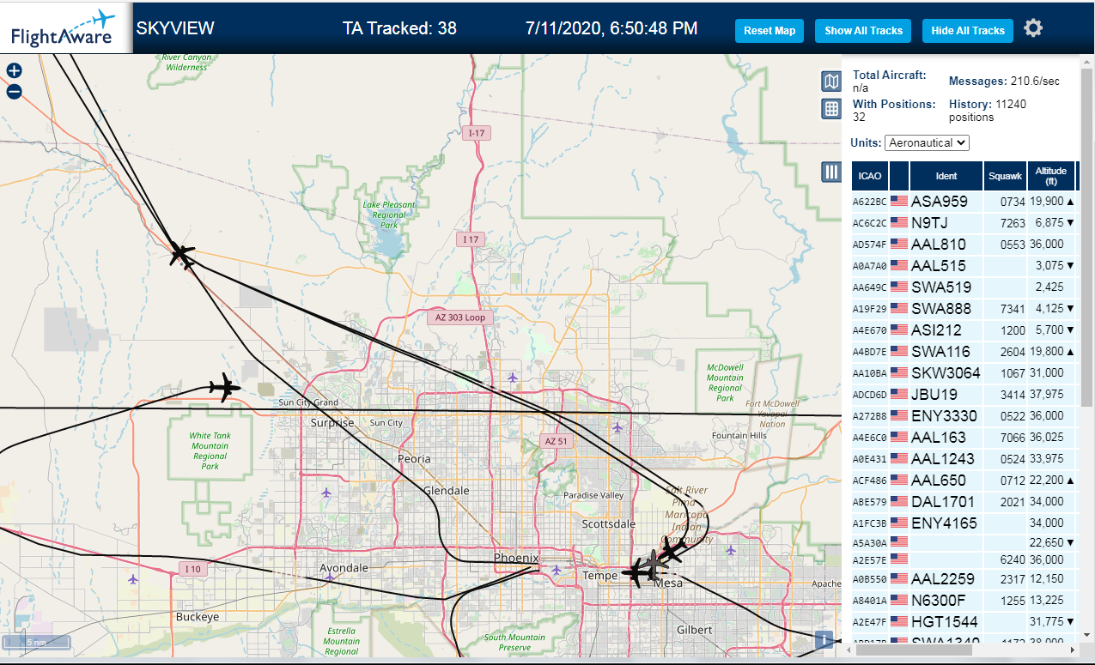Select the DAL1701 aircraft row
Viewport: 1095px width, 665px height.
coord(964,502)
